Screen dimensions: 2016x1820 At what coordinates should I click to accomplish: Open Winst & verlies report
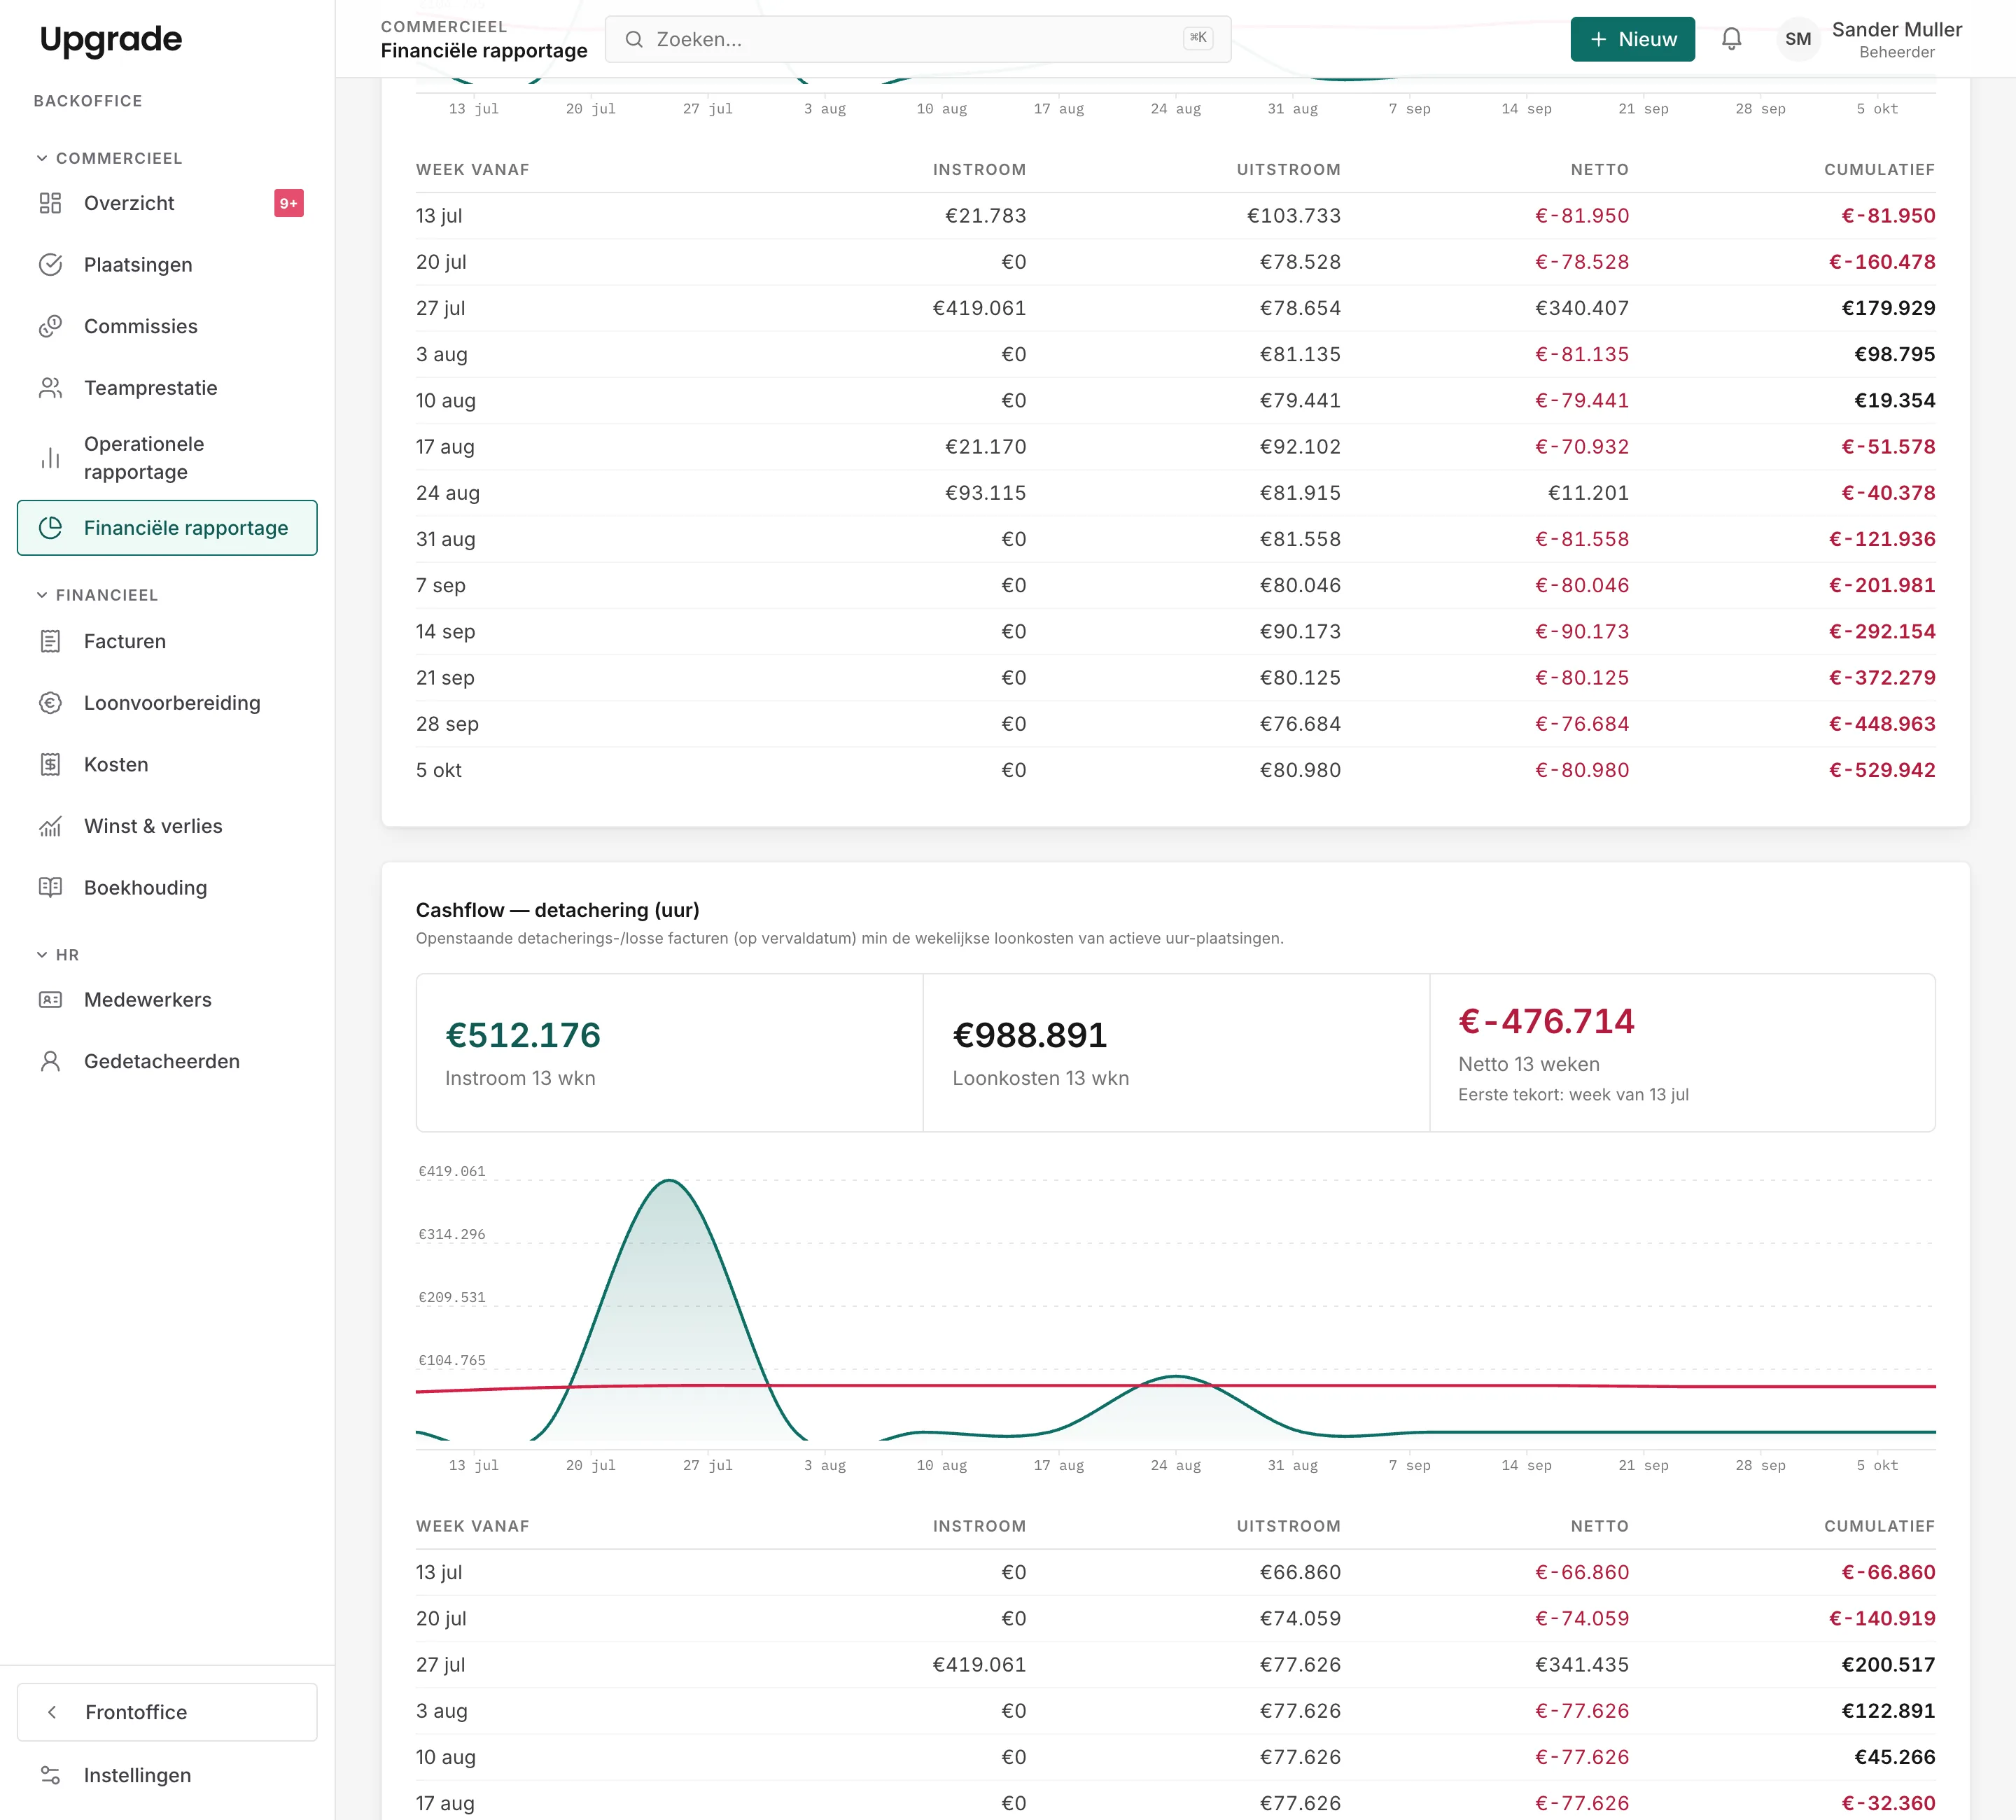167,826
